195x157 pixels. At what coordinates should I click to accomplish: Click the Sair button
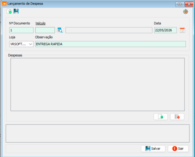click(x=178, y=149)
